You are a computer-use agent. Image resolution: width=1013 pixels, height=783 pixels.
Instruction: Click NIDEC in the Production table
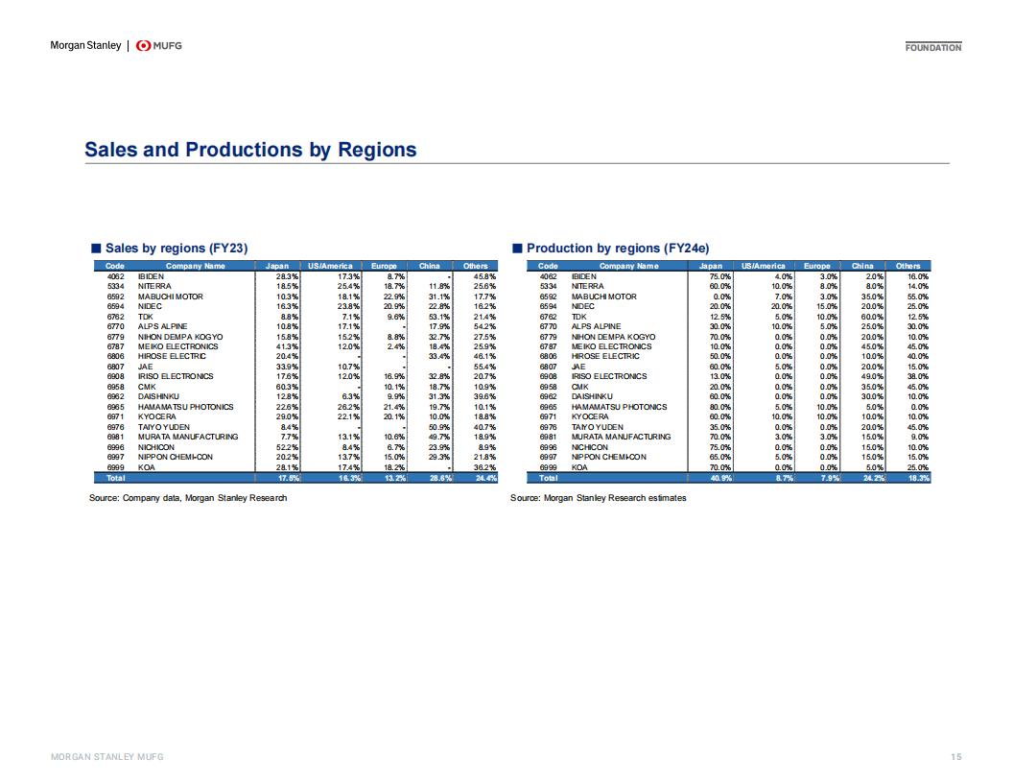coord(582,306)
